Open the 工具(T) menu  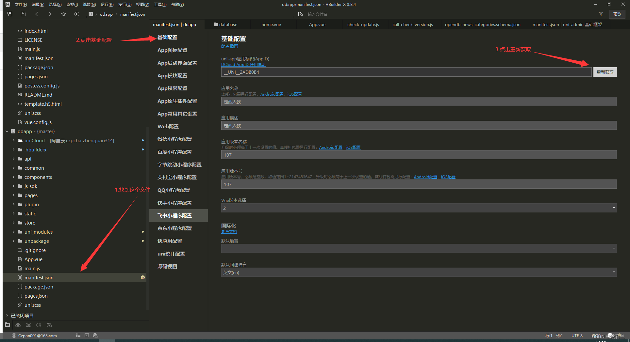pyautogui.click(x=160, y=5)
